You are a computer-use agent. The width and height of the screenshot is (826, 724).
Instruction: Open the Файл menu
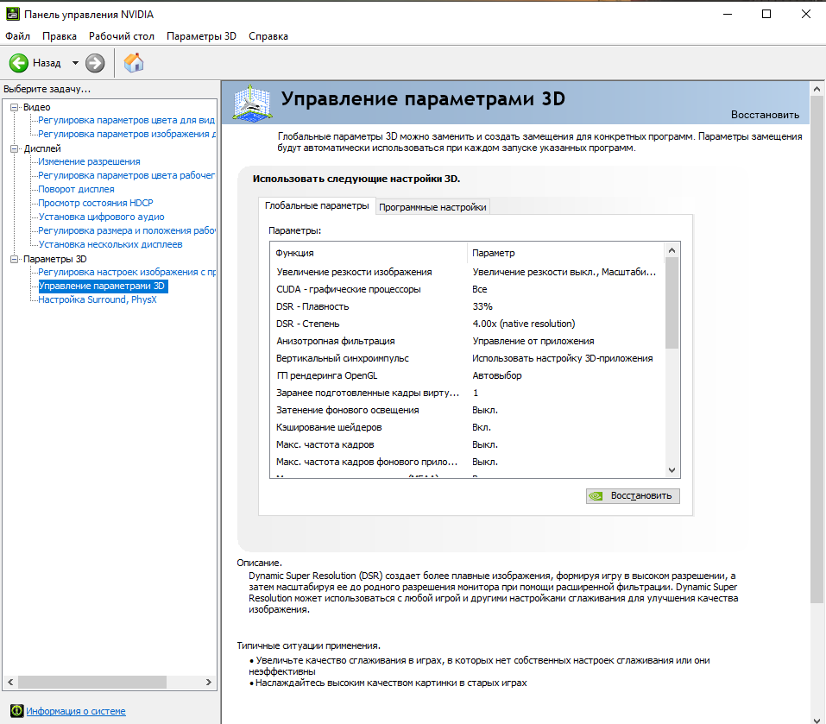click(x=17, y=36)
